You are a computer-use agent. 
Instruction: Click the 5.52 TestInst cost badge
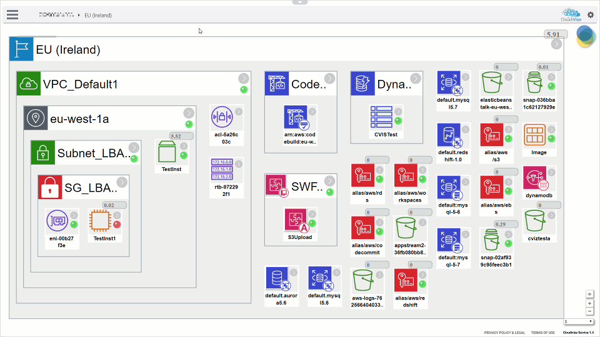pos(181,136)
